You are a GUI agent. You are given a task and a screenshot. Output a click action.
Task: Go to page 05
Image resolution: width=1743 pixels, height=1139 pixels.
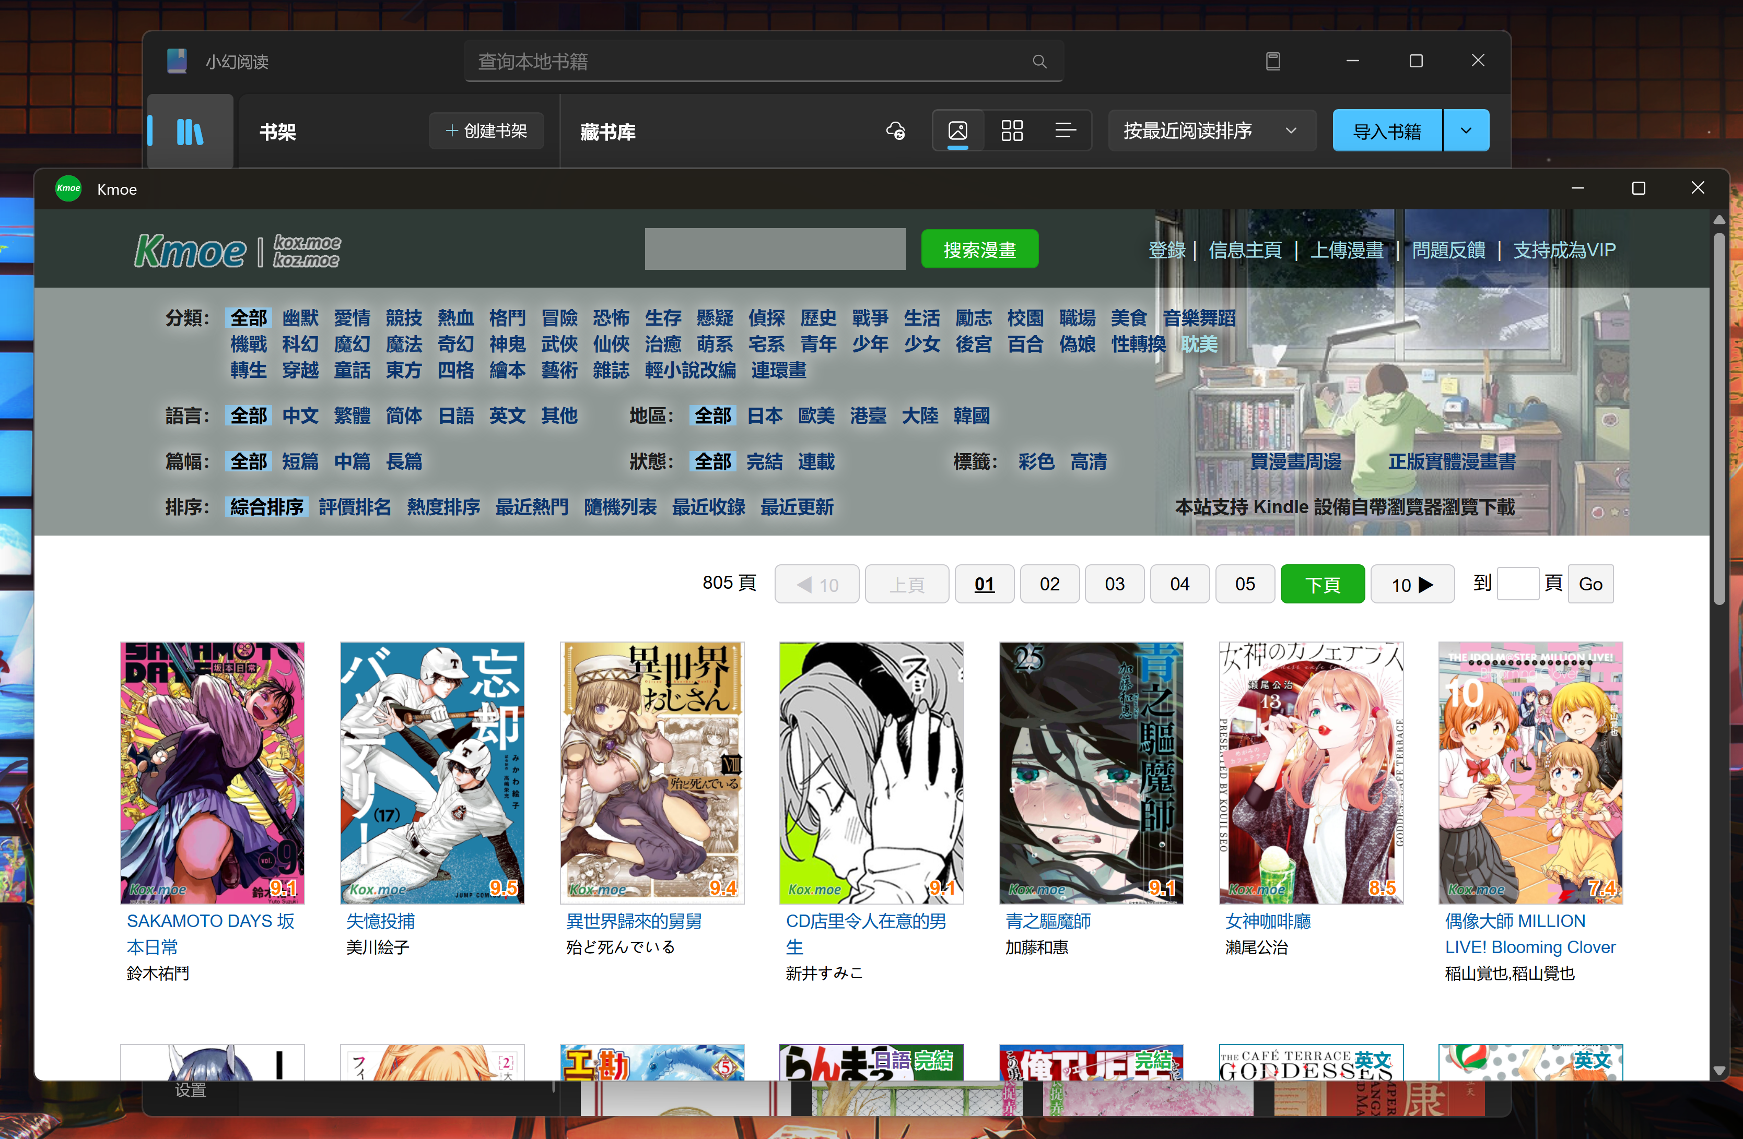pos(1245,584)
